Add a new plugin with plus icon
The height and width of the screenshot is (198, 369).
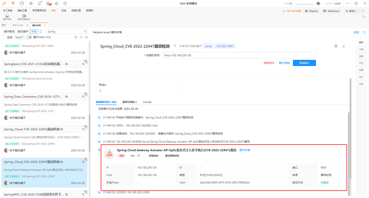pos(81,37)
